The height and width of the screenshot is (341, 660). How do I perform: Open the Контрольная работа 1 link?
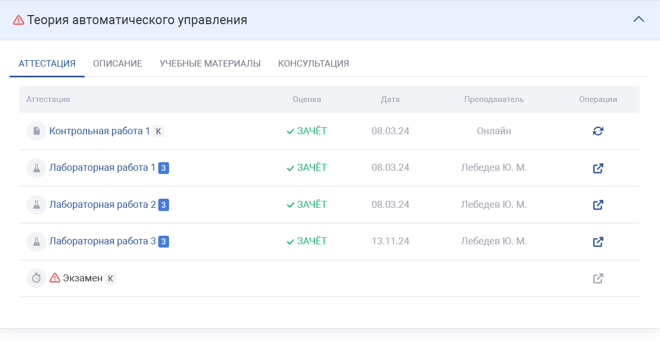coord(100,131)
